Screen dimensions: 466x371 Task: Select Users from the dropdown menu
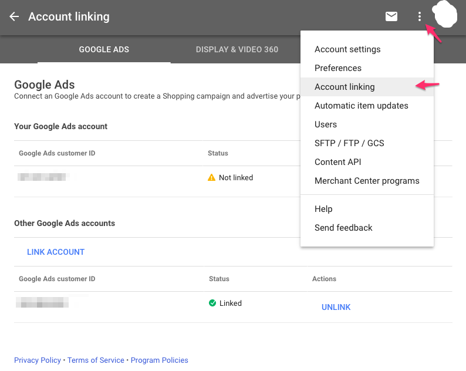[326, 124]
